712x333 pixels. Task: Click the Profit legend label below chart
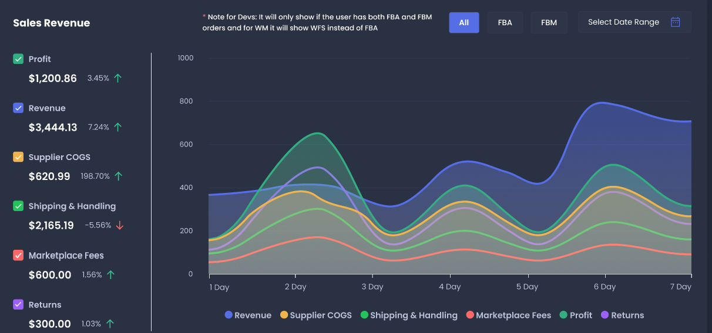(x=580, y=315)
